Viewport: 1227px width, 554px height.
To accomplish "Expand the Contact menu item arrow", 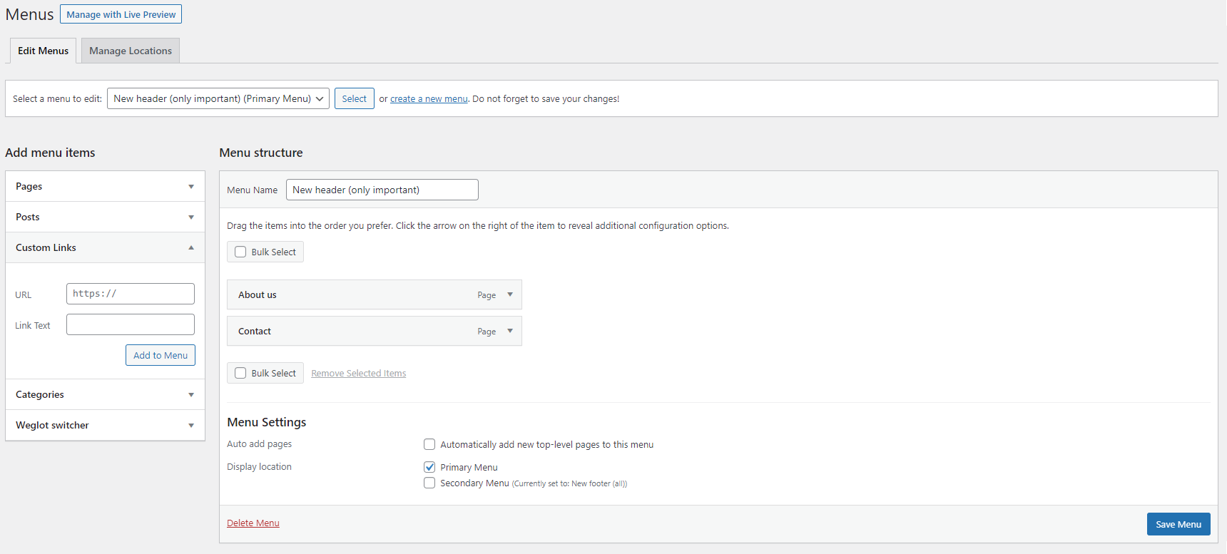I will click(x=510, y=331).
